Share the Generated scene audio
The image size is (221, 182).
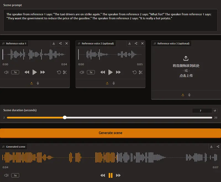pos(218,147)
